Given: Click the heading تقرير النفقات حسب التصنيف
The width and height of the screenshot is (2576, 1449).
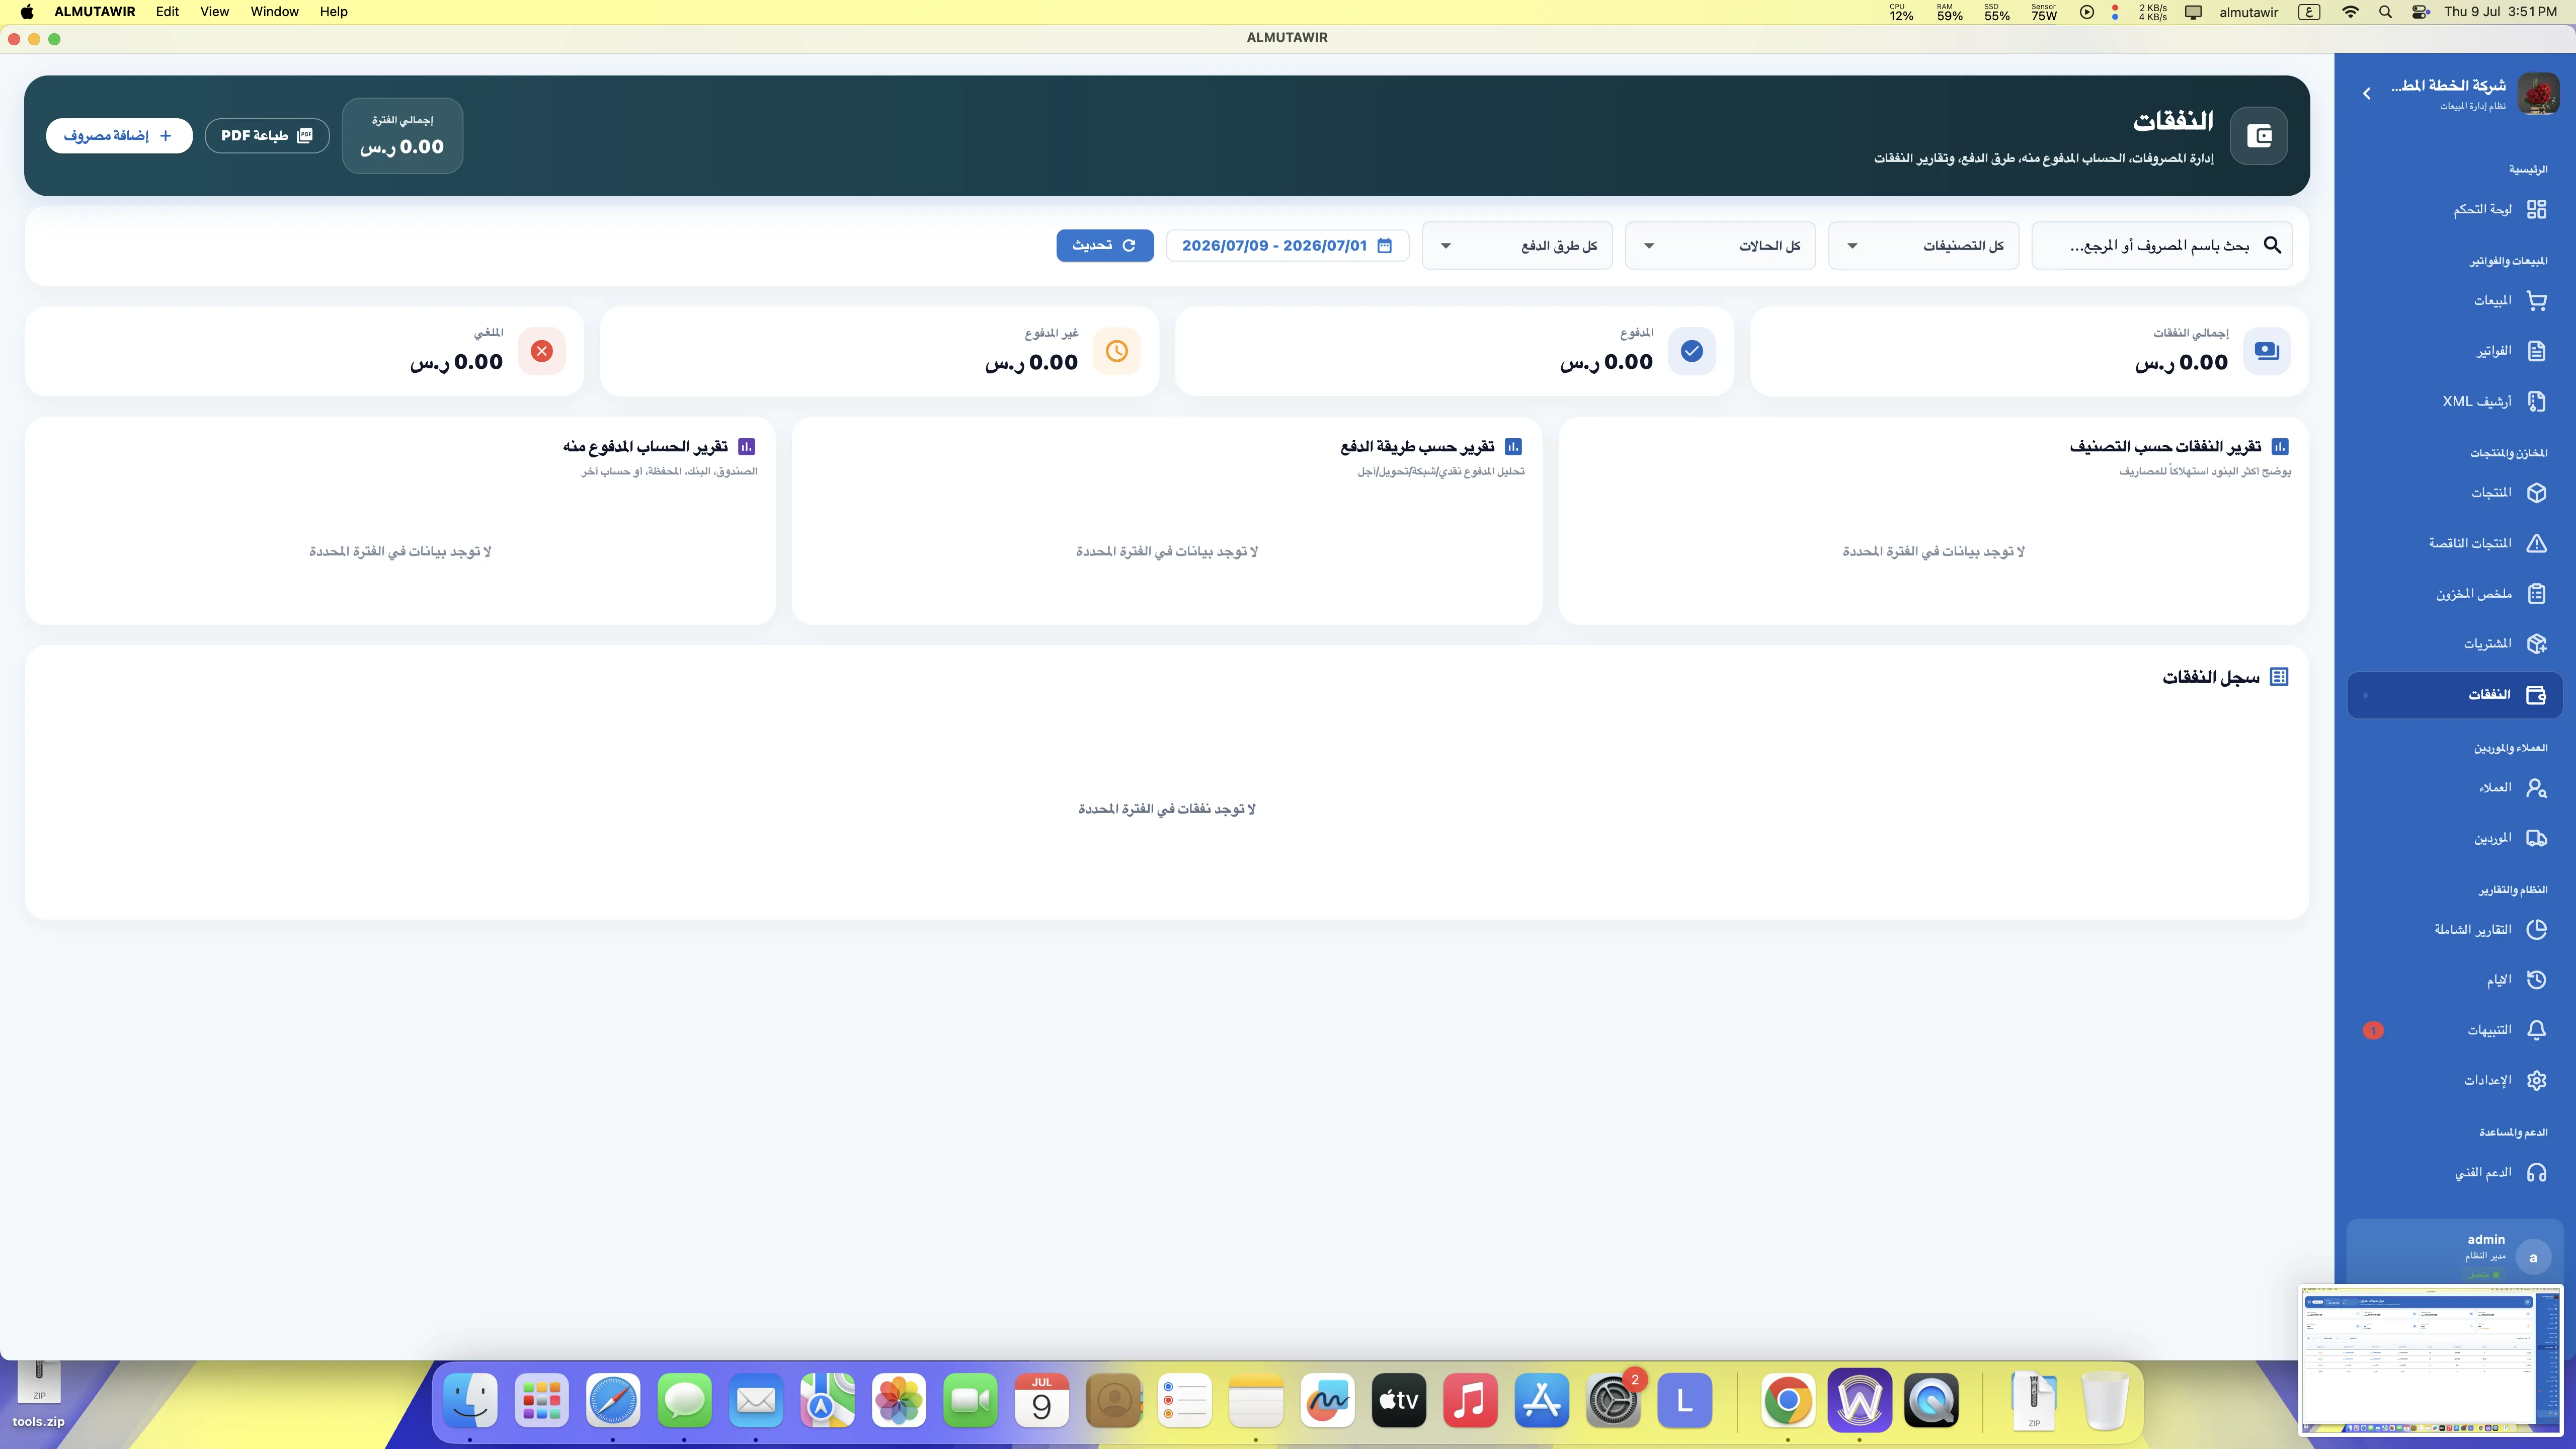Looking at the screenshot, I should click(2165, 447).
